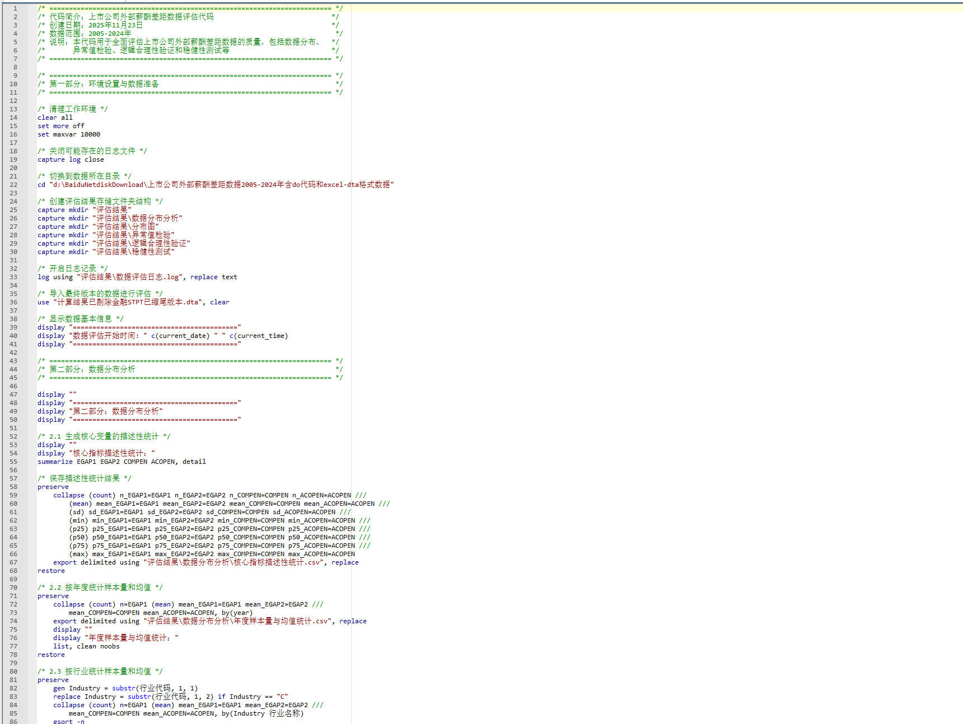Viewport: 963px width, 724px height.
Task: Click the comment "导入最终版本的数据进行评估"
Action: tap(100, 294)
